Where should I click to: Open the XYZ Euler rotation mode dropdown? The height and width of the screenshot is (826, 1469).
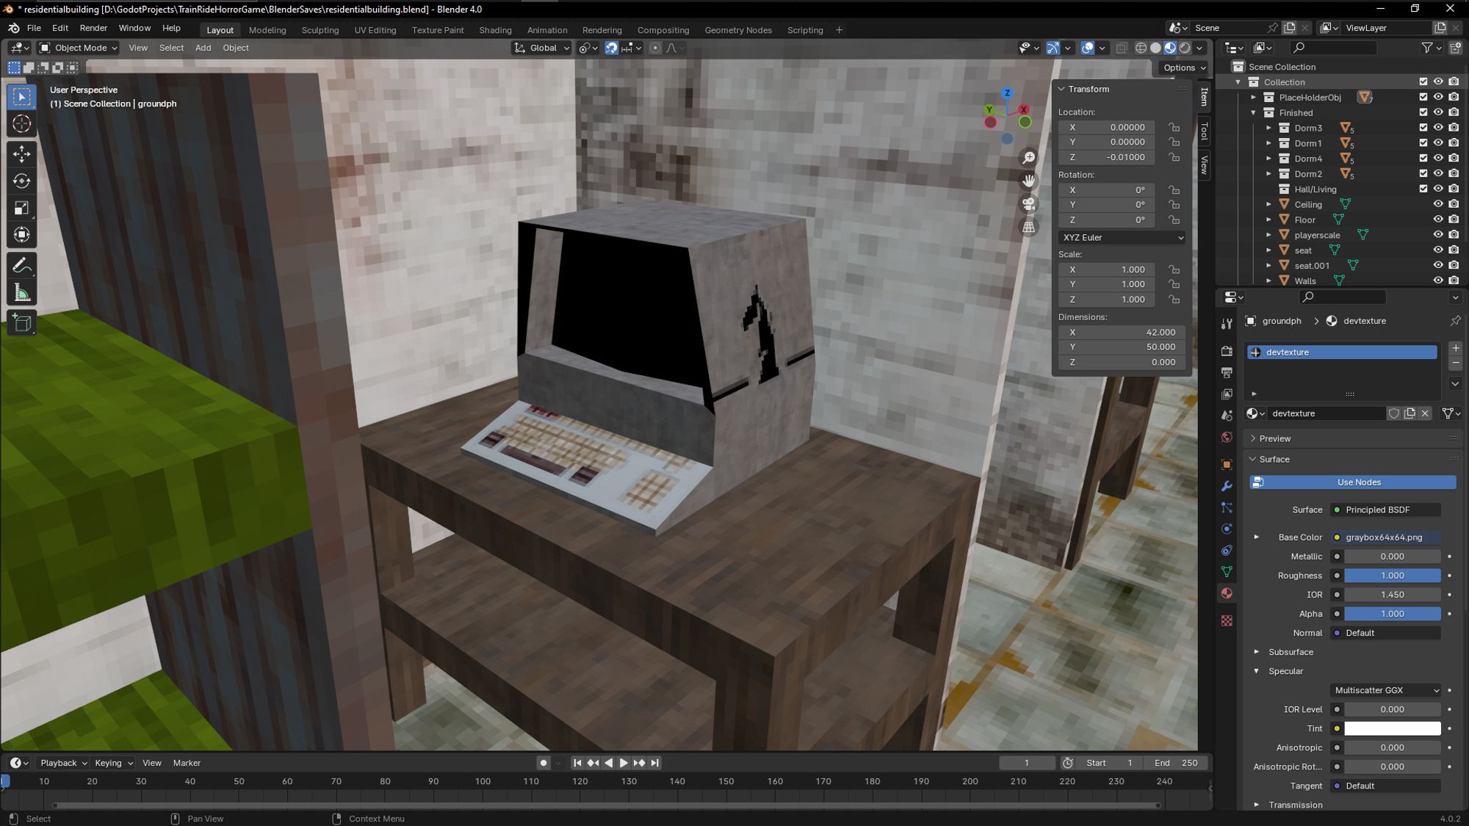[x=1122, y=238]
